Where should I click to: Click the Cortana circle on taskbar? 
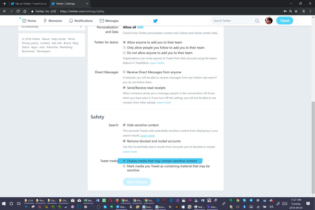(x=11, y=204)
